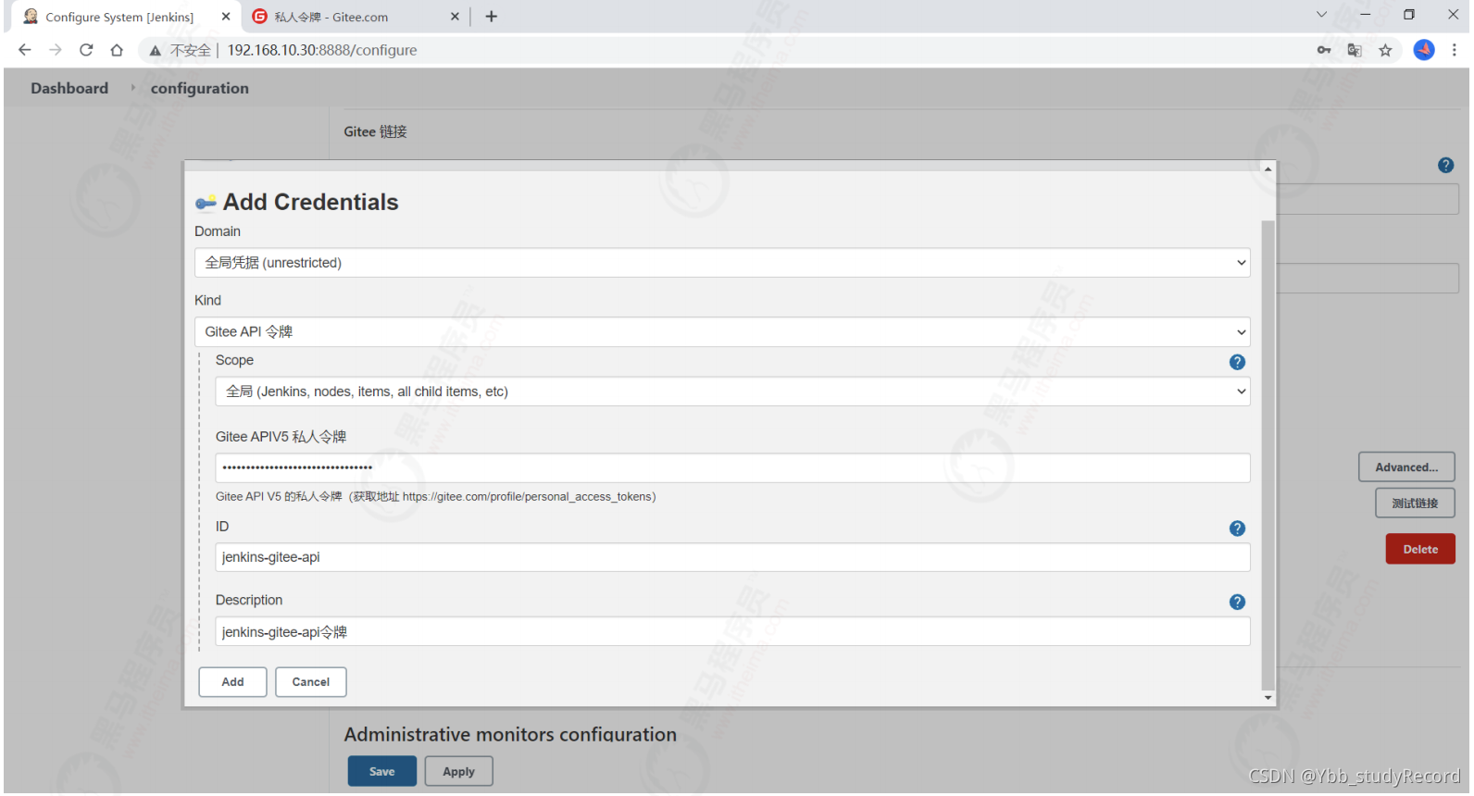Close the Gitee.com tab
The width and height of the screenshot is (1474, 796).
pos(455,17)
